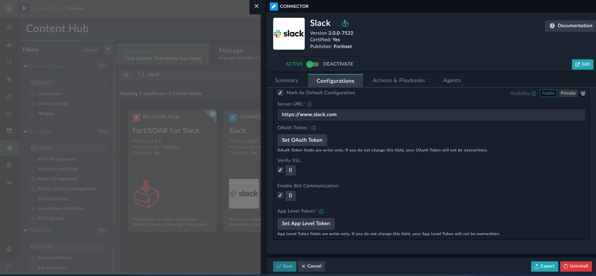
Task: Disable the Enable Bot Communication checkbox
Action: 280,195
